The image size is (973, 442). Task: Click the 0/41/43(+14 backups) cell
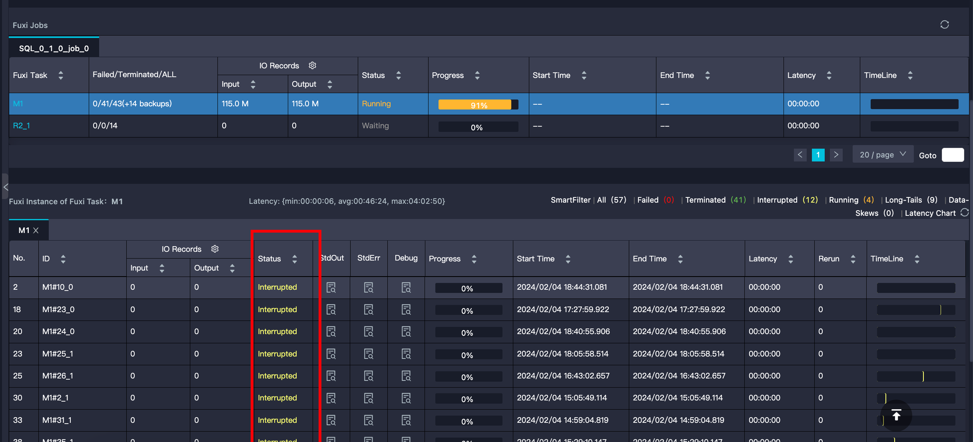(154, 104)
